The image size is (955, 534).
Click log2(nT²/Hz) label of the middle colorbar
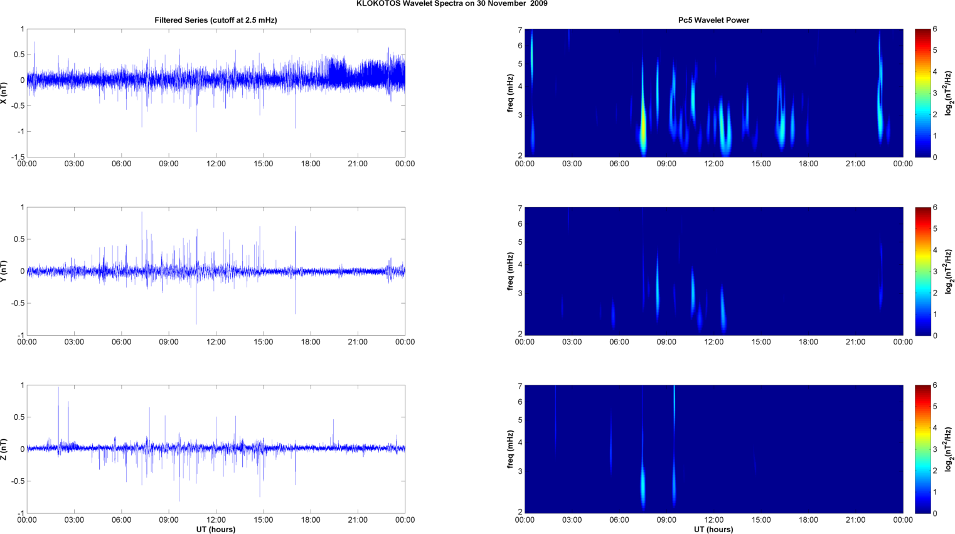[x=949, y=271]
